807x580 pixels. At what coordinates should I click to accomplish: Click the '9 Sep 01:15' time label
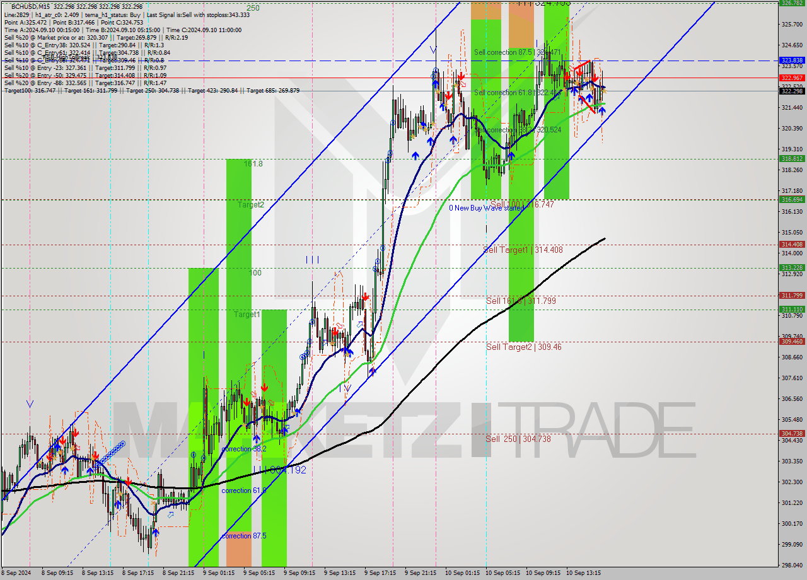219,574
